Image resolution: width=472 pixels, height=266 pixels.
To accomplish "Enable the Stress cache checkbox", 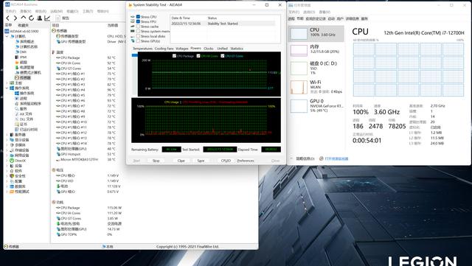I will [138, 27].
